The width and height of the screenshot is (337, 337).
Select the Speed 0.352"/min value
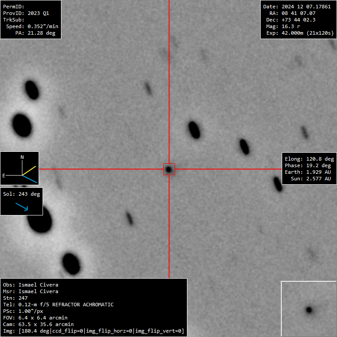pos(32,26)
